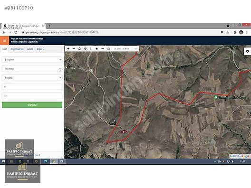Expand the Bozdağ neighborhood dropdown
The image size is (251, 188).
click(x=32, y=78)
